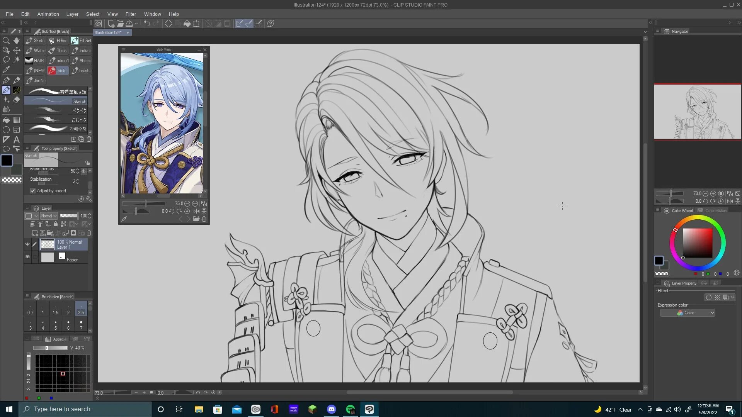
Task: Select the Fill Set brush group
Action: [x=81, y=41]
